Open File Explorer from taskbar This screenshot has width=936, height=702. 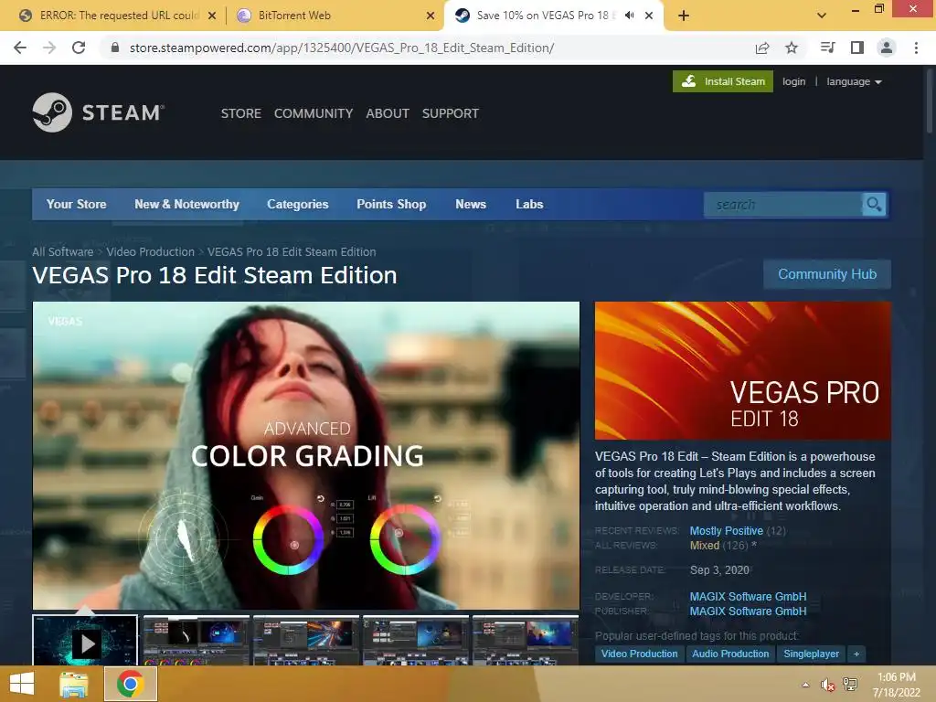coord(74,684)
